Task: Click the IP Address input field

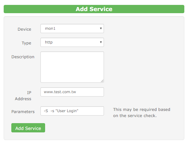Action: coord(72,92)
